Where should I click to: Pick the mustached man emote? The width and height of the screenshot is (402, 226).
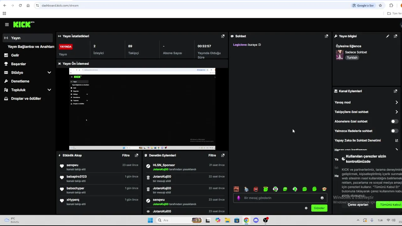[236, 189]
